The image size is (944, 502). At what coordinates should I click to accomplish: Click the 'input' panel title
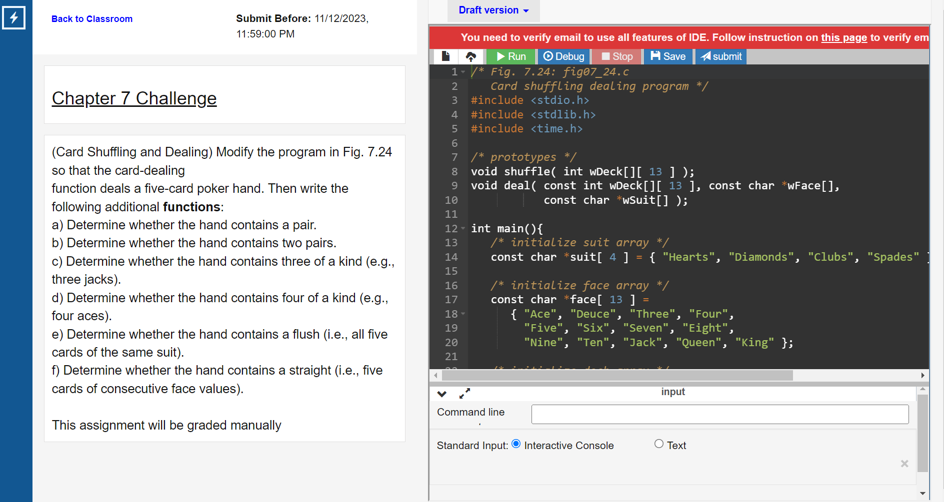[x=673, y=392]
